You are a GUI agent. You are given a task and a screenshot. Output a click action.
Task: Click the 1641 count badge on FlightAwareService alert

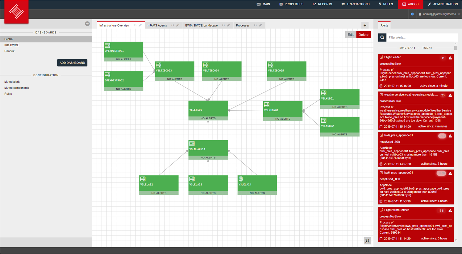coord(441,211)
